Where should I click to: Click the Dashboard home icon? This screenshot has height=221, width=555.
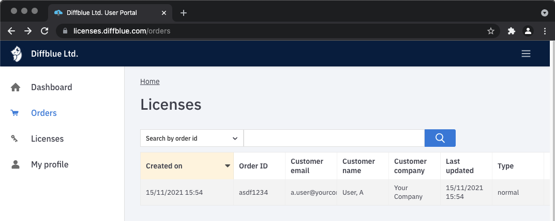pos(16,88)
